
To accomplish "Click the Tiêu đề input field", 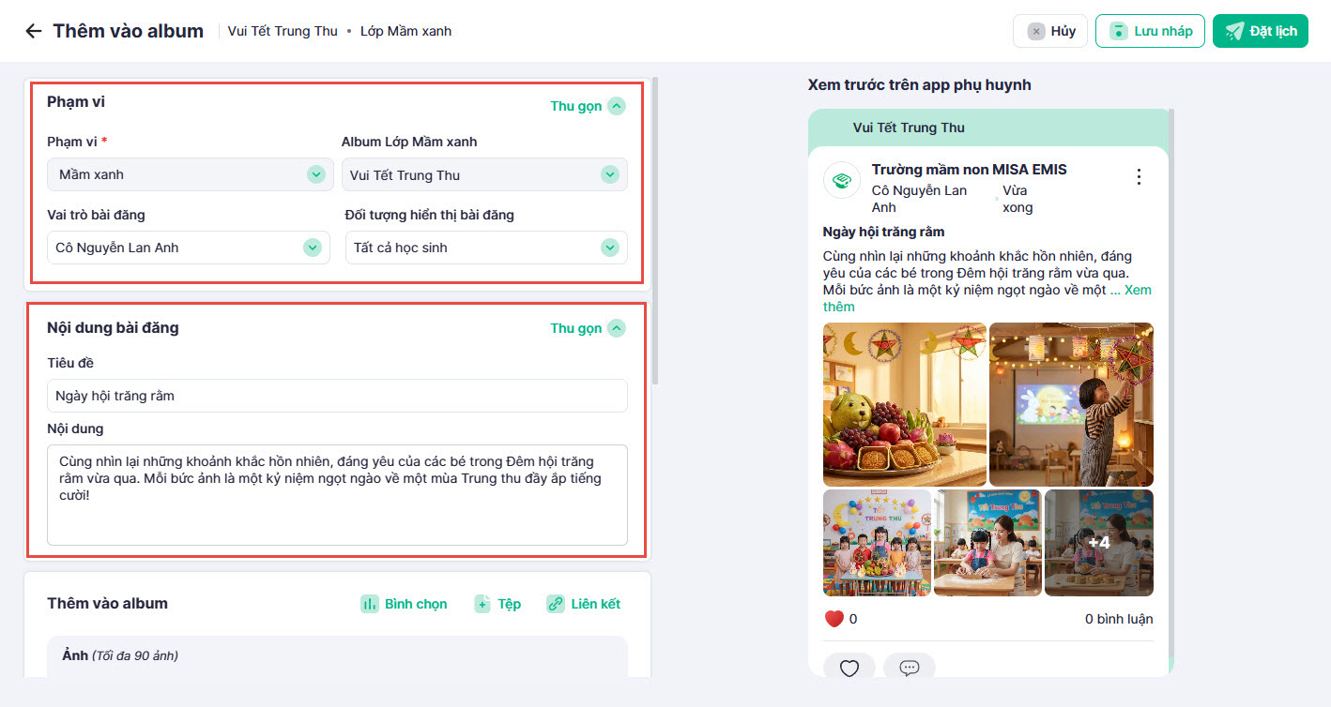I will (x=337, y=396).
